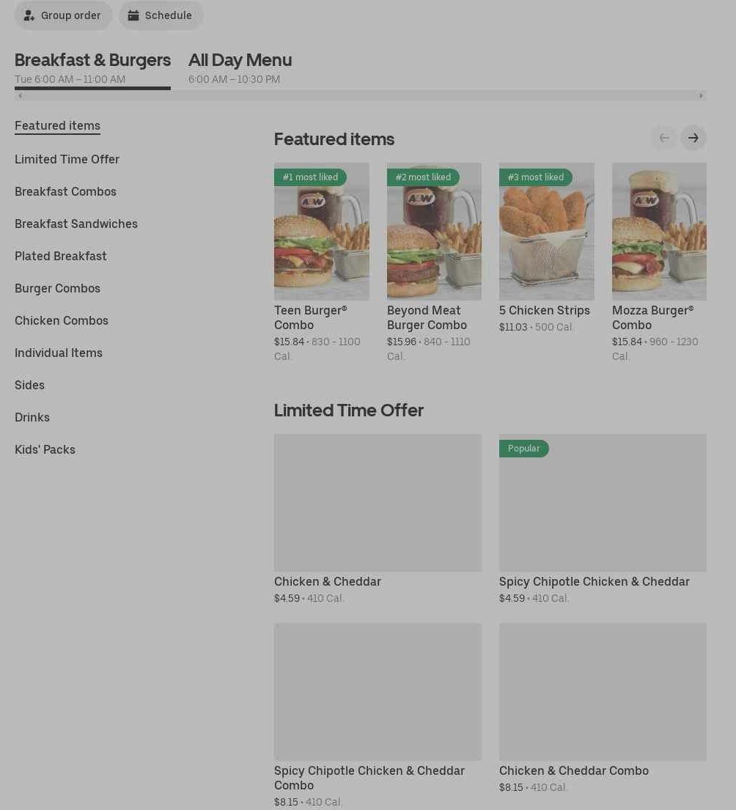This screenshot has height=810, width=736.
Task: Open the Kids' Packs category
Action: point(45,450)
